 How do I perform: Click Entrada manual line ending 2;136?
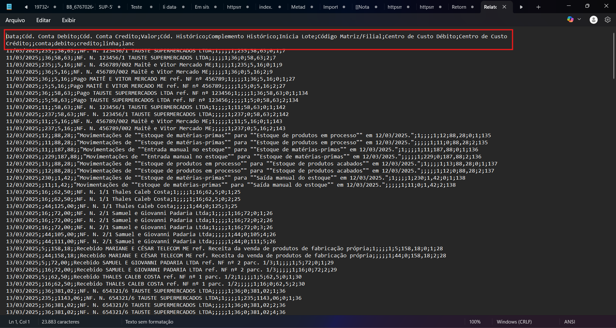point(244,156)
